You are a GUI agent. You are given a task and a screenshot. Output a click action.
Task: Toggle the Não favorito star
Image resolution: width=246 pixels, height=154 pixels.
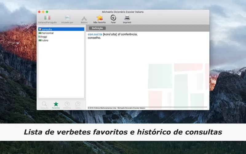tap(99, 18)
